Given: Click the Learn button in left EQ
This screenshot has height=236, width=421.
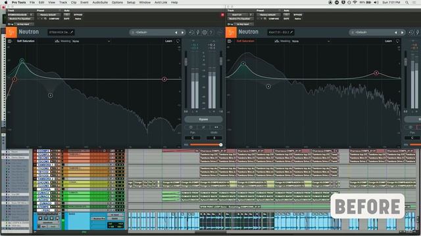Looking at the screenshot, I should [168, 41].
